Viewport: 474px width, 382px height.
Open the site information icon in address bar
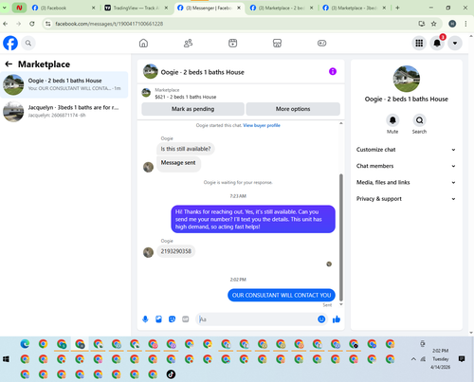pyautogui.click(x=47, y=24)
